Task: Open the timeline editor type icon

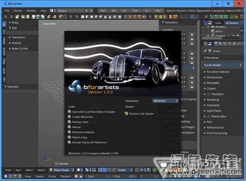Action: point(6,176)
